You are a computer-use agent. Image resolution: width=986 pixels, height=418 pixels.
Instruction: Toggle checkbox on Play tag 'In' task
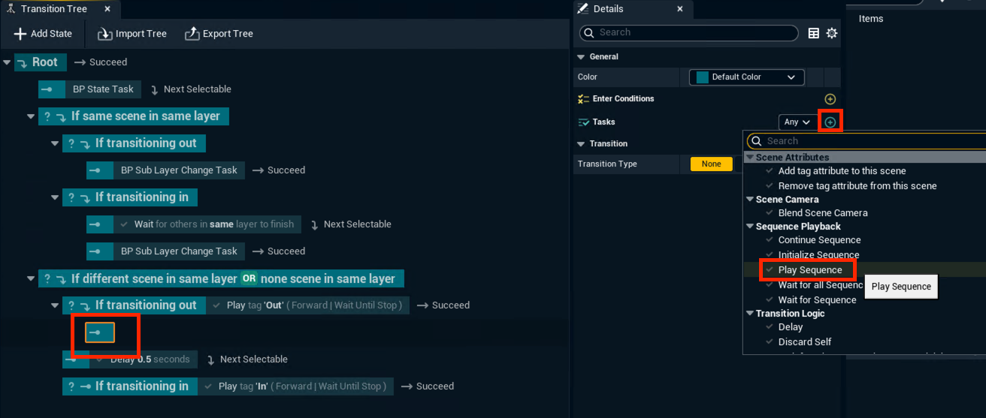pyautogui.click(x=208, y=386)
